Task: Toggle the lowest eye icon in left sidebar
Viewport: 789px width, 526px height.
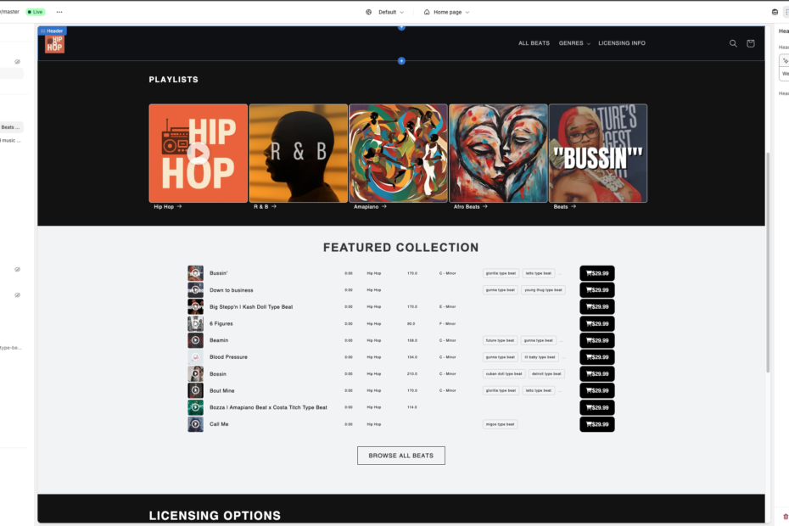Action: (17, 295)
